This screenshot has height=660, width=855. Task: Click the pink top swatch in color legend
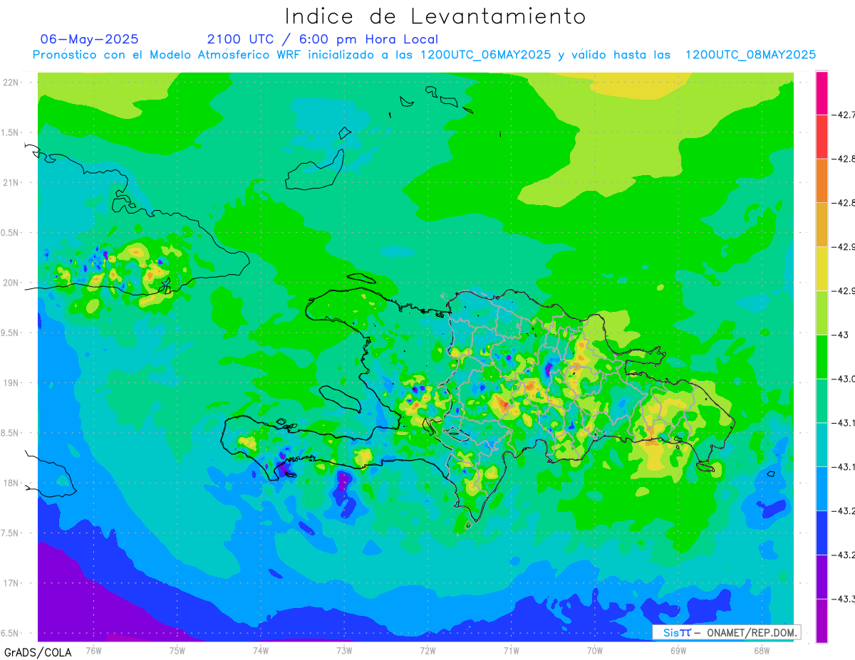(x=822, y=93)
